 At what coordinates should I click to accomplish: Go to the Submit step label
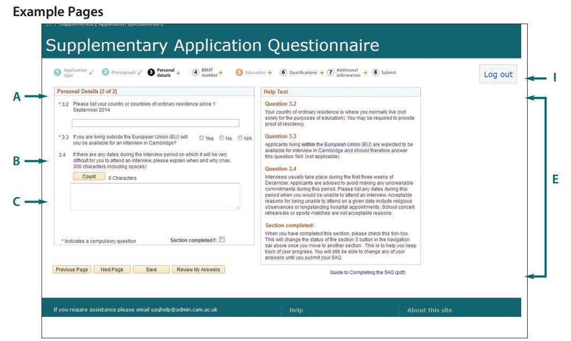tap(388, 72)
